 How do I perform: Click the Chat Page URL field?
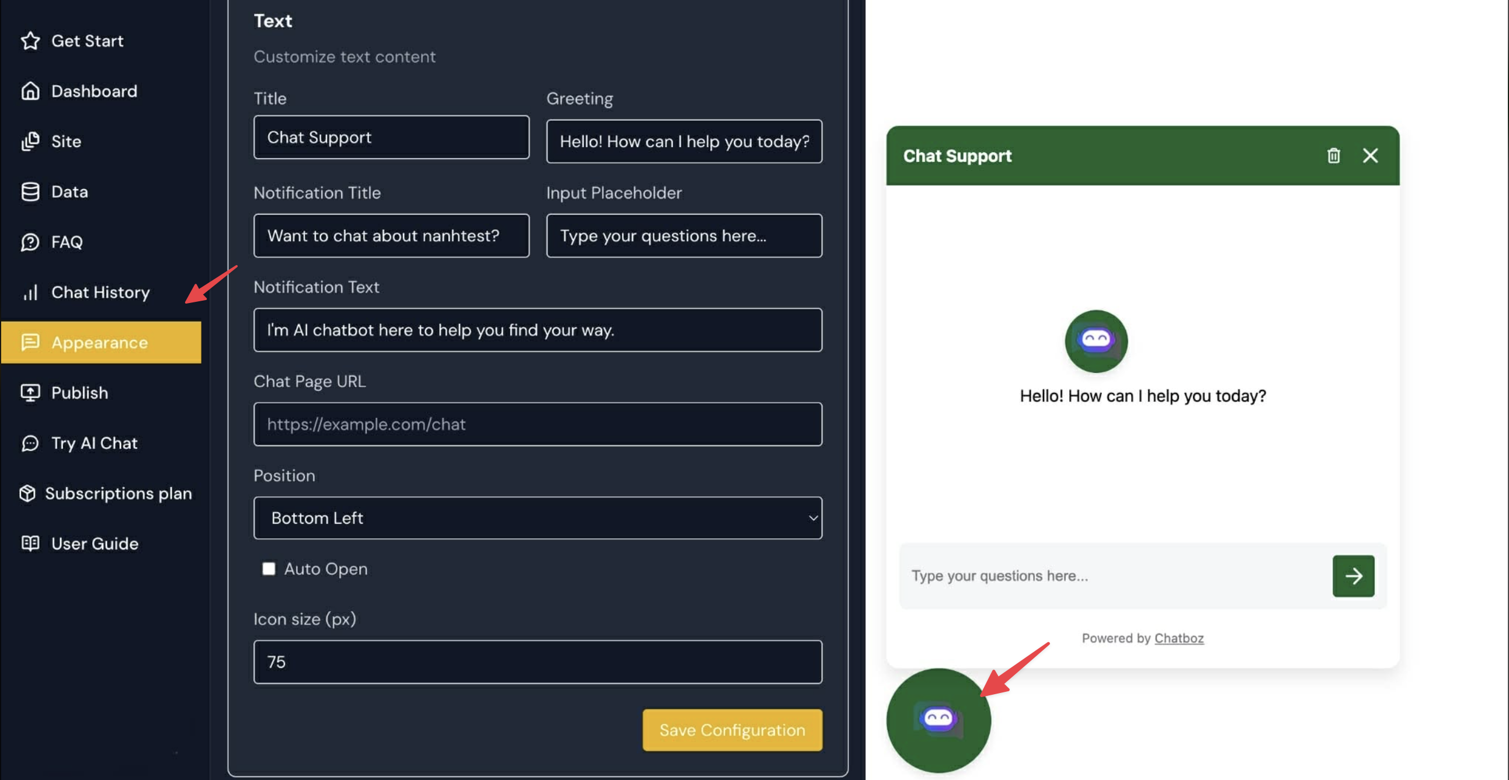pyautogui.click(x=537, y=424)
